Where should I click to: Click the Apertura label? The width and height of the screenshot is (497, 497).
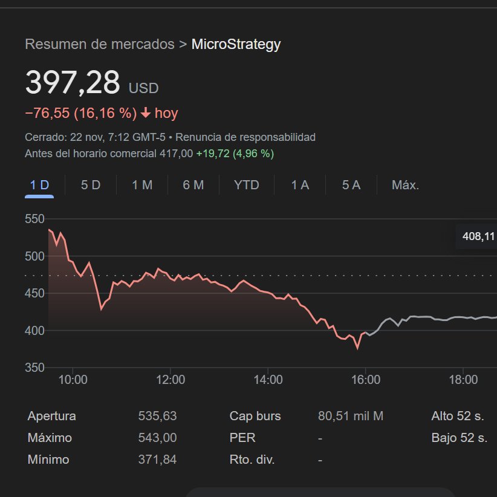(51, 416)
